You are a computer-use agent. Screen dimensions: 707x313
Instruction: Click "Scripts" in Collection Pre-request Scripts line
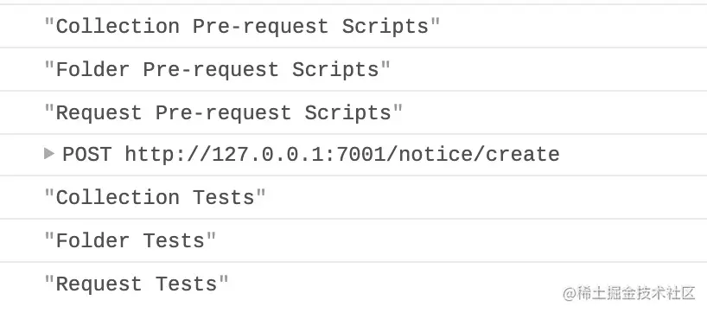point(385,26)
